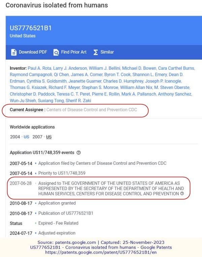
Task: Open inventor Joseph P. Icenogle link
Action: pyautogui.click(x=163, y=81)
